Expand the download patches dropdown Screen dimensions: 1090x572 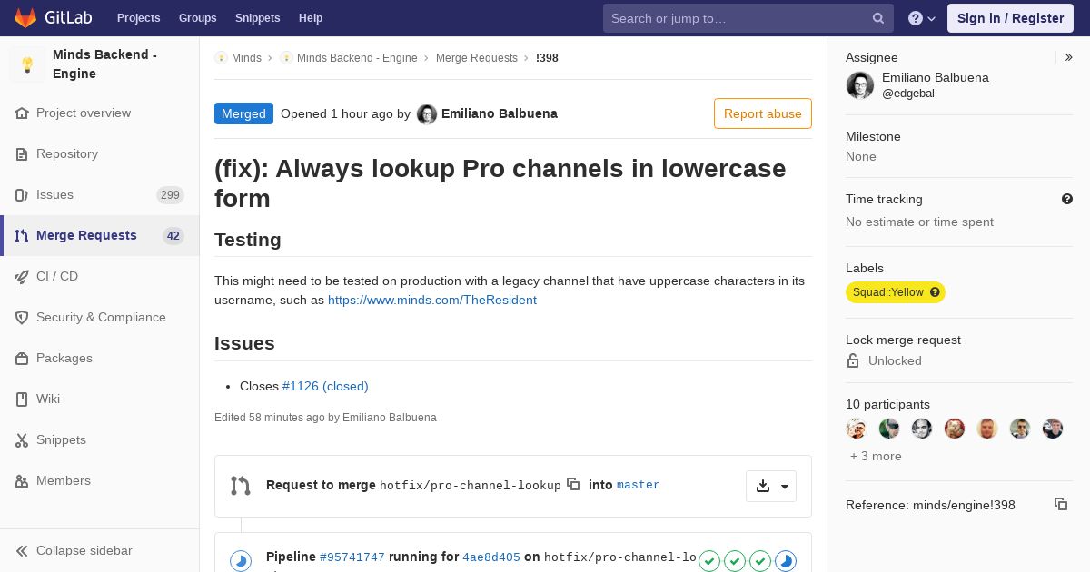coord(771,486)
